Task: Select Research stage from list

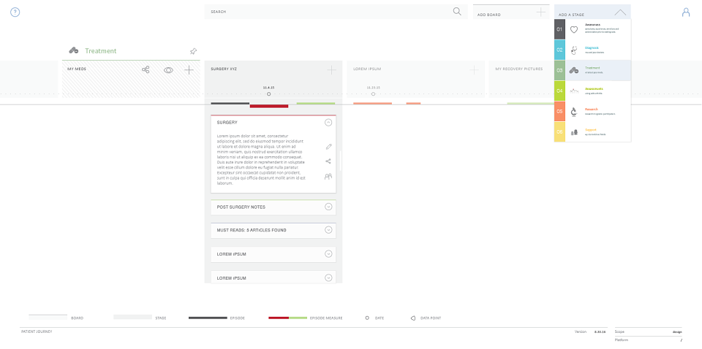Action: (593, 111)
